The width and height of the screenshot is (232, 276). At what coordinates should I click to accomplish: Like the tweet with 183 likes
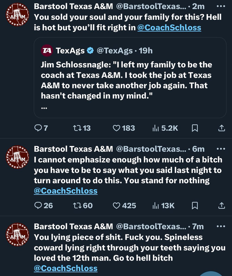coord(117,128)
